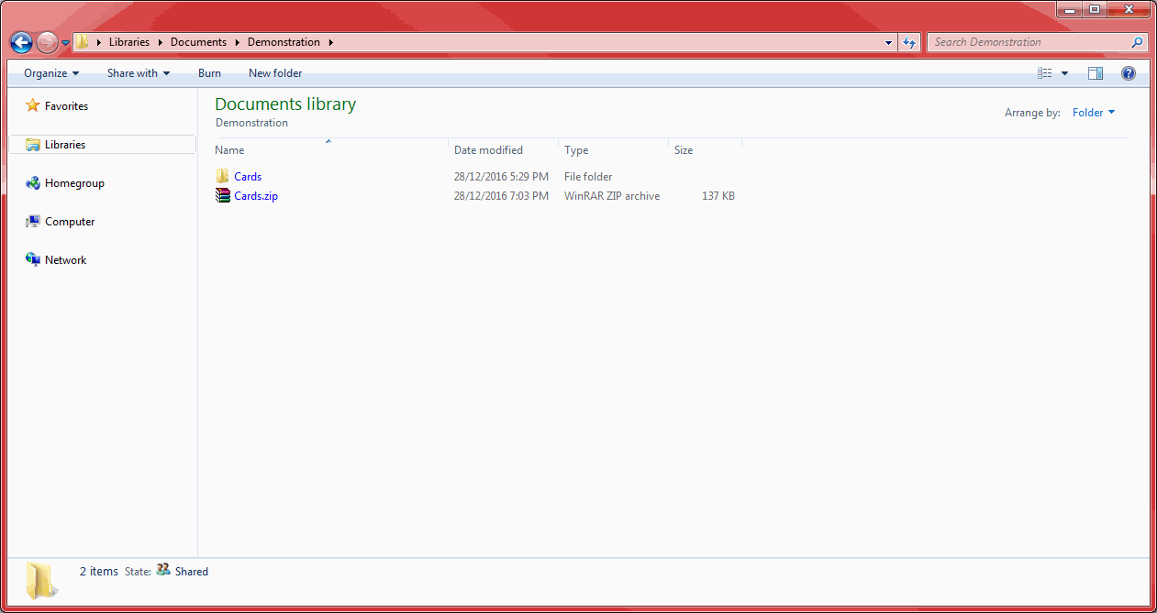1157x613 pixels.
Task: Click the Shared state people icon in the details pane
Action: coord(163,570)
